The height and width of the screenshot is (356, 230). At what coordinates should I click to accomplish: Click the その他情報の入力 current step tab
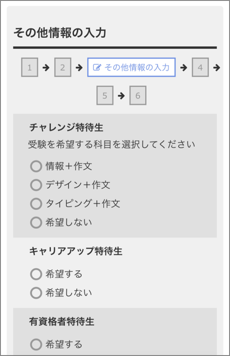click(131, 67)
